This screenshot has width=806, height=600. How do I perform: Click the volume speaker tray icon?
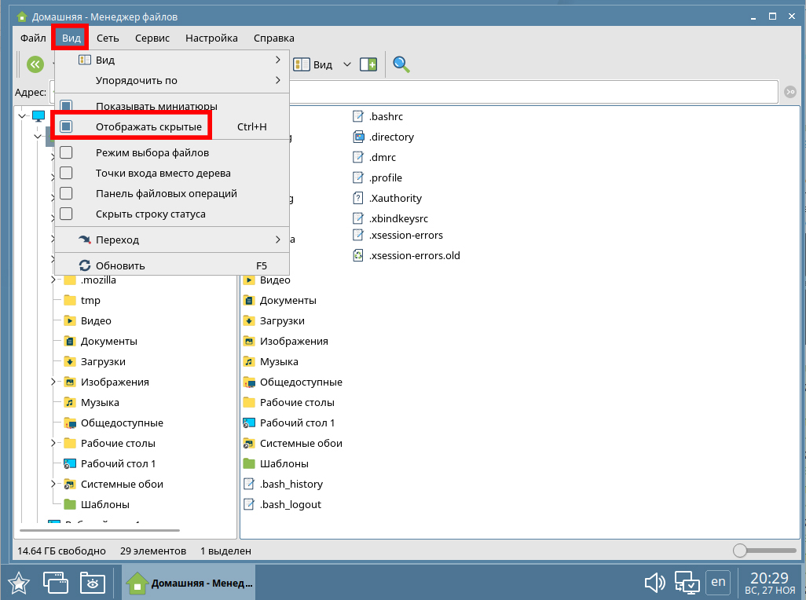point(654,583)
